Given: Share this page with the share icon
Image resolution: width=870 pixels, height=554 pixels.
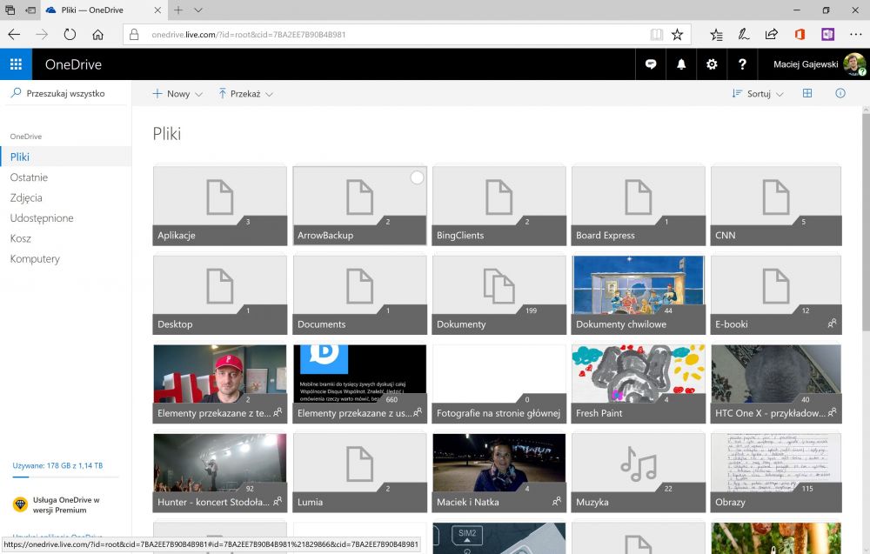Looking at the screenshot, I should tap(772, 35).
